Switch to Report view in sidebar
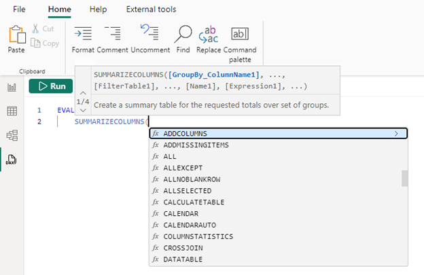This screenshot has width=424, height=275. click(12, 87)
